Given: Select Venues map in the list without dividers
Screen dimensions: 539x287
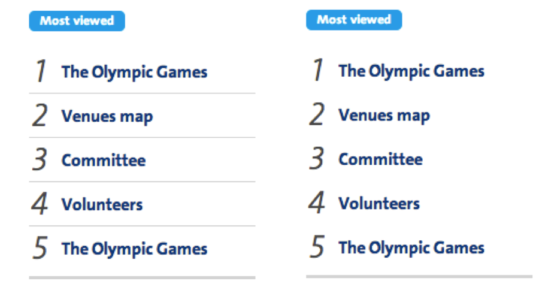Looking at the screenshot, I should [384, 115].
